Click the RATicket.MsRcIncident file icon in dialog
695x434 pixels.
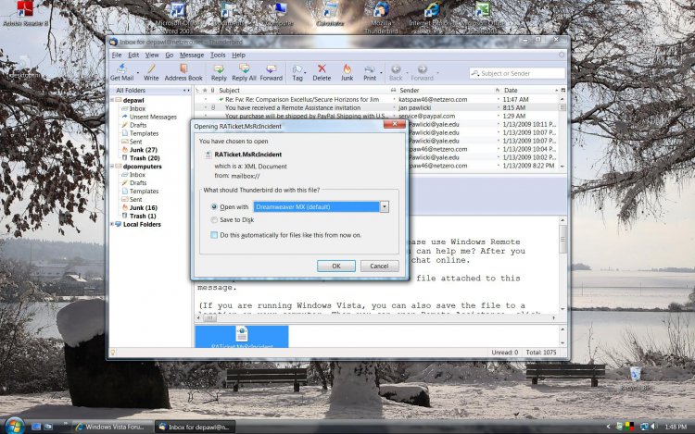(208, 155)
